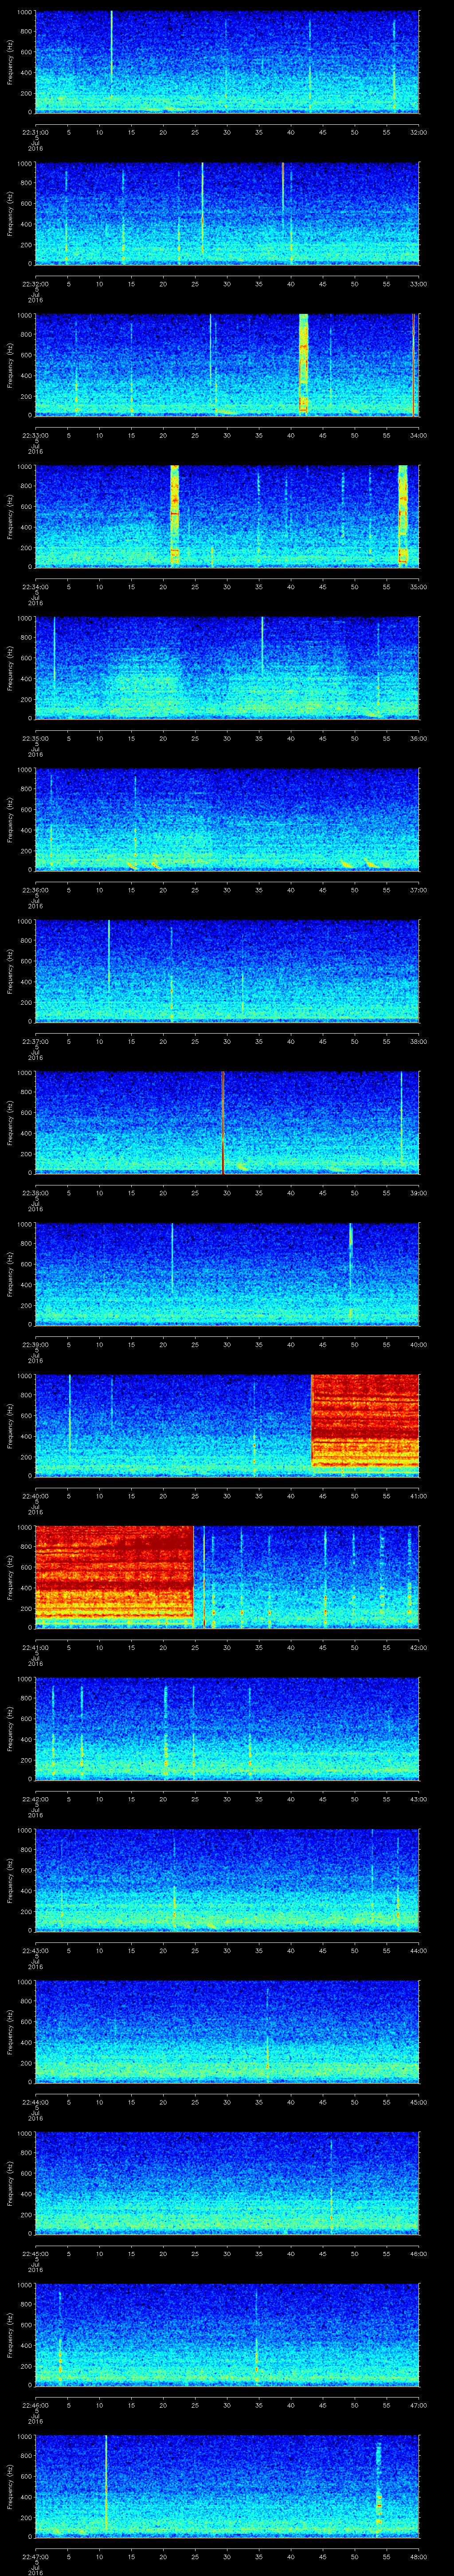The width and height of the screenshot is (454, 2576).
Task: Click the 22:32 spectrogram panel
Action: pyautogui.click(x=227, y=213)
